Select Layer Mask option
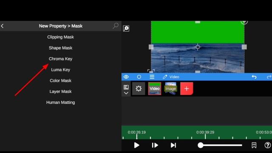Viewport: 272px width, 153px height. click(60, 91)
